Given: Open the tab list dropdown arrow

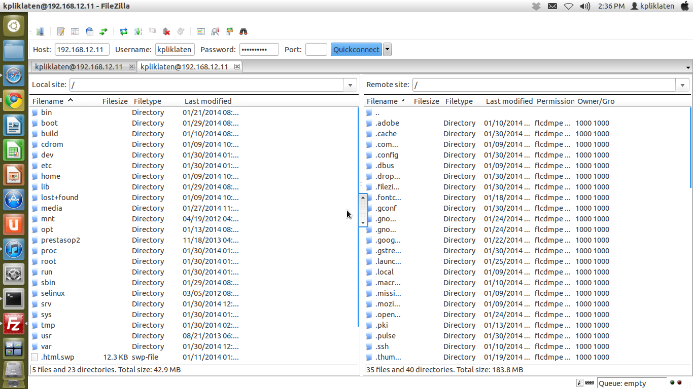Looking at the screenshot, I should (x=688, y=67).
